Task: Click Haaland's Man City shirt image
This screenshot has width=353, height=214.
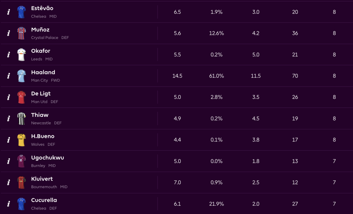Action: pos(21,76)
